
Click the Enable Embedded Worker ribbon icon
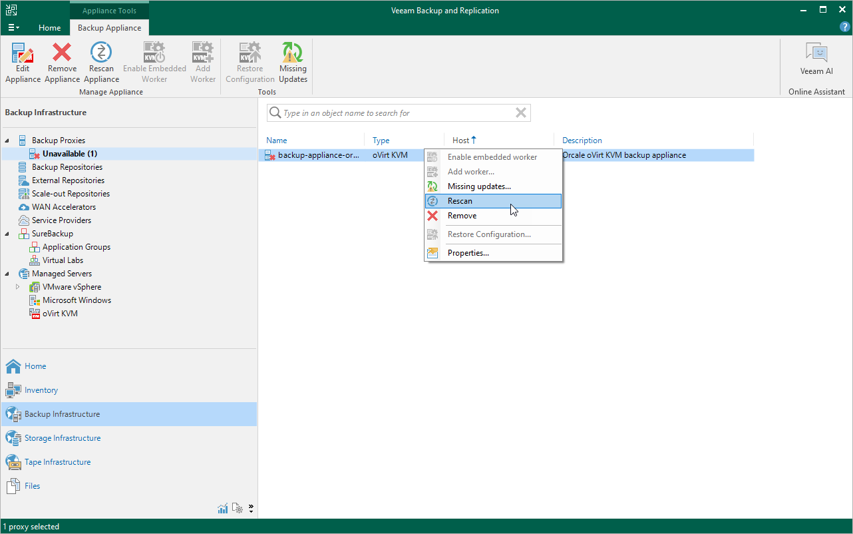(154, 63)
